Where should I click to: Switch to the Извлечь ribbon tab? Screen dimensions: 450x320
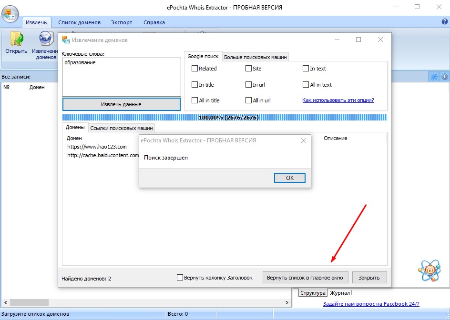(x=36, y=22)
